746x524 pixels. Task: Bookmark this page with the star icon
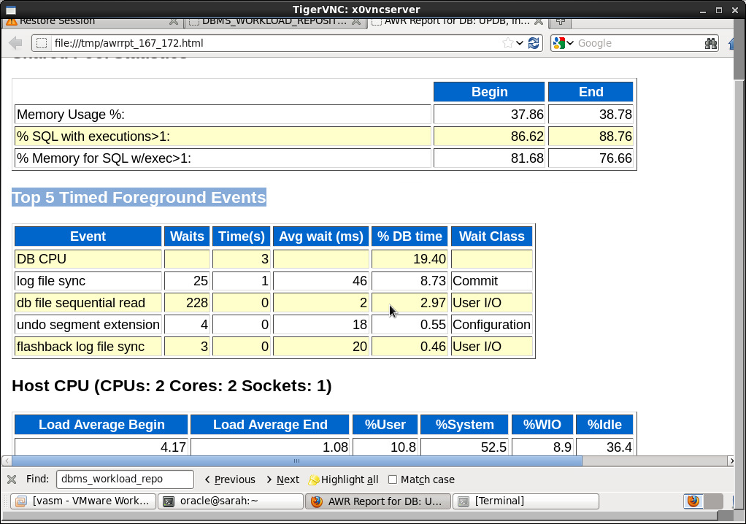coord(507,43)
